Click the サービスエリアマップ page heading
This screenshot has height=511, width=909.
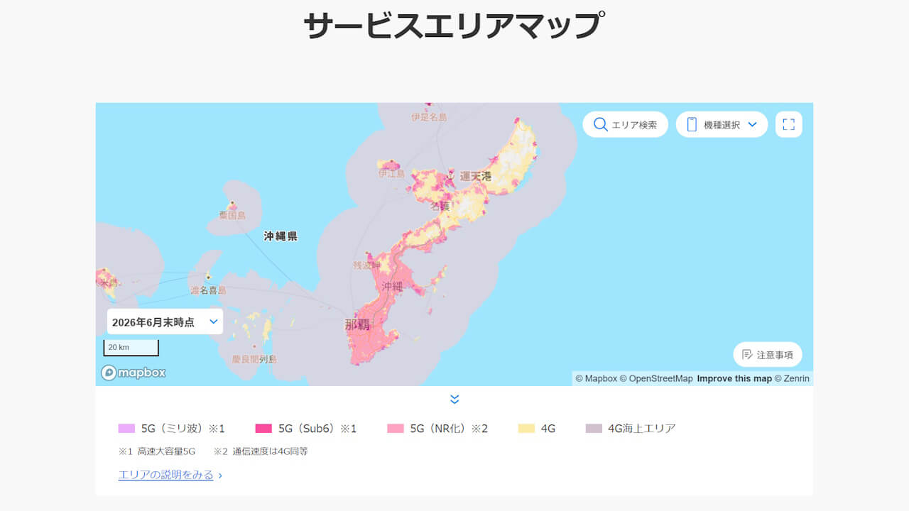(454, 26)
